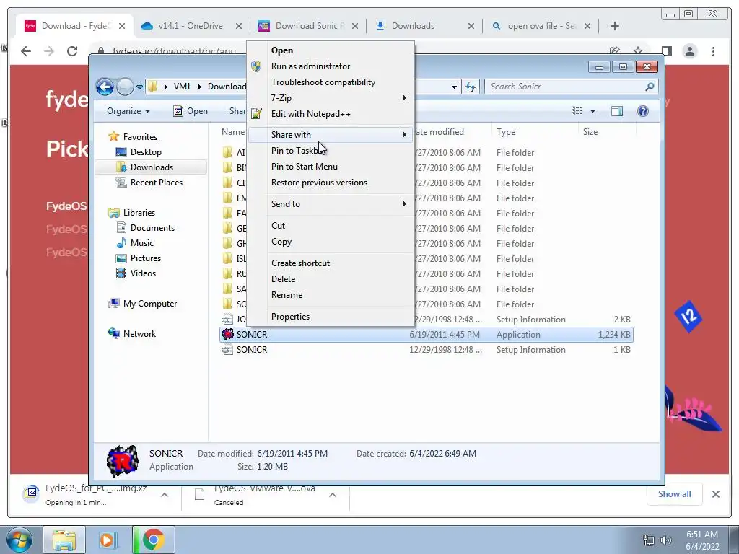The height and width of the screenshot is (554, 739).
Task: Select Favorites in navigation pane
Action: [140, 136]
